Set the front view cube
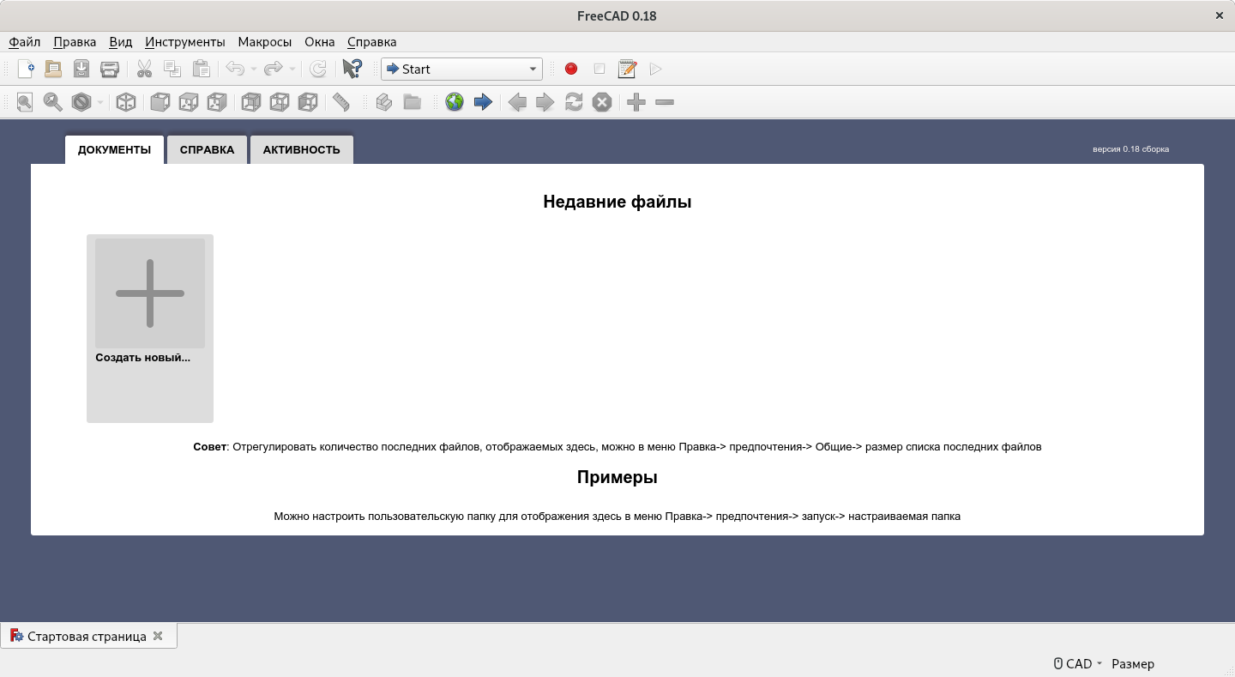The width and height of the screenshot is (1235, 677). (160, 102)
